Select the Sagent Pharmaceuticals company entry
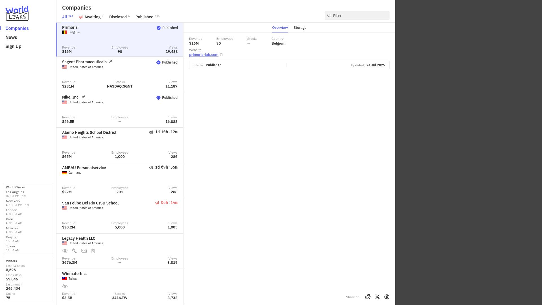 [120, 75]
